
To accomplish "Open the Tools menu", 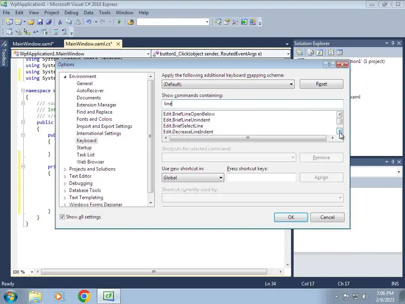I will [x=104, y=12].
